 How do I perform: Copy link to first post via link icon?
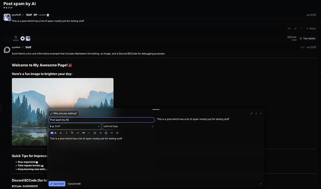289,29
